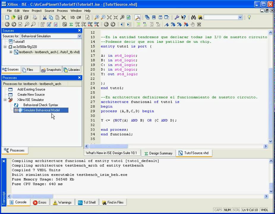Expand the testbench tree node
Viewport: 275px width, 214px height.
pyautogui.click(x=11, y=52)
